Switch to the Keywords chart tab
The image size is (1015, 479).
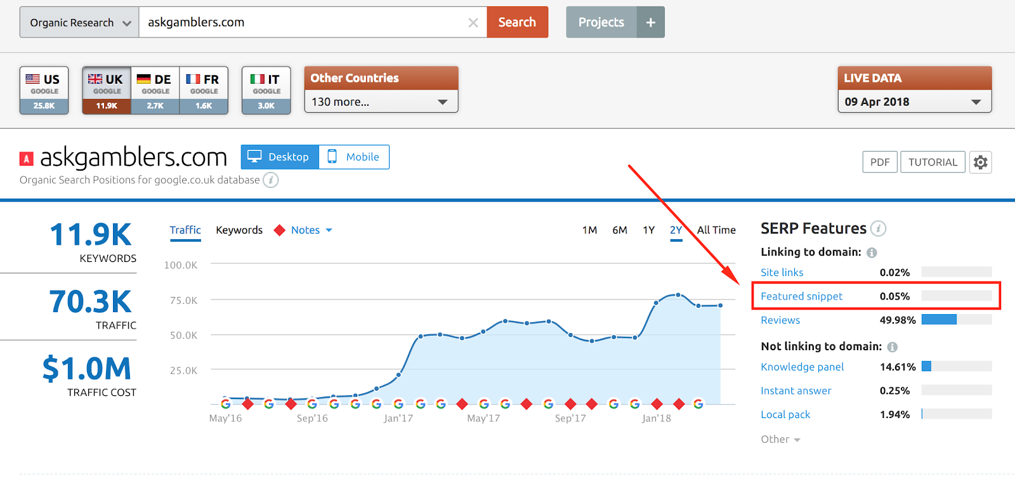[239, 230]
